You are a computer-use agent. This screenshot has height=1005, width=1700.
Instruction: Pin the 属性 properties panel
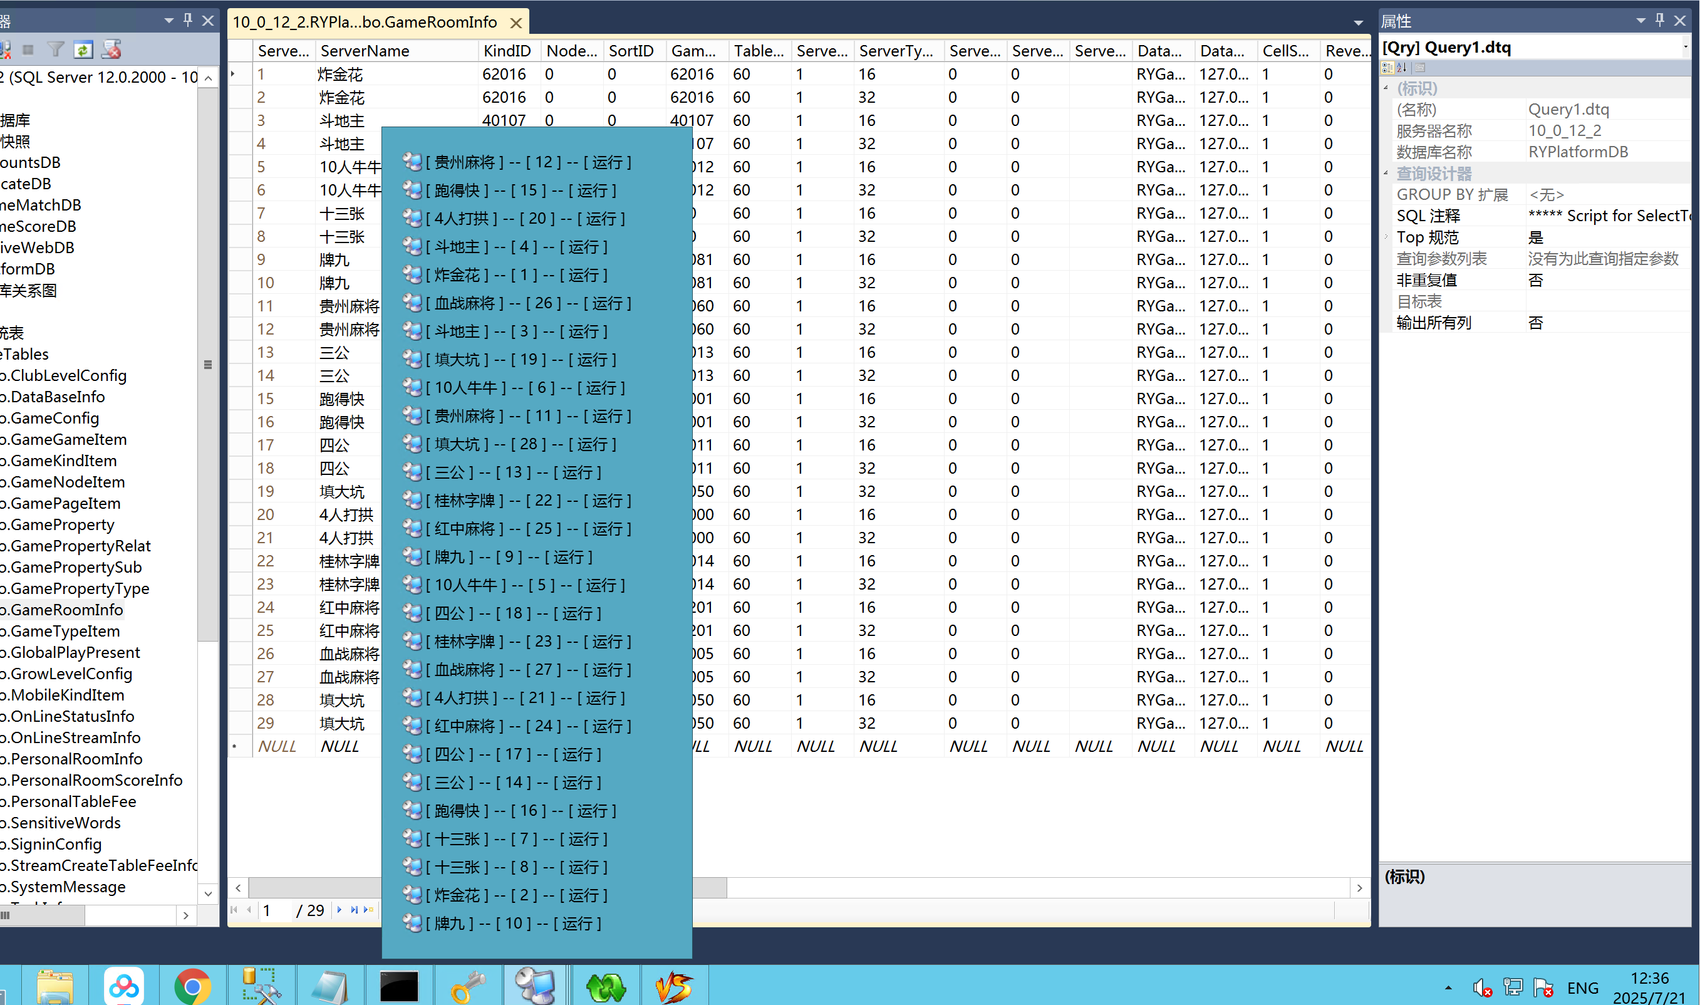click(x=1659, y=20)
